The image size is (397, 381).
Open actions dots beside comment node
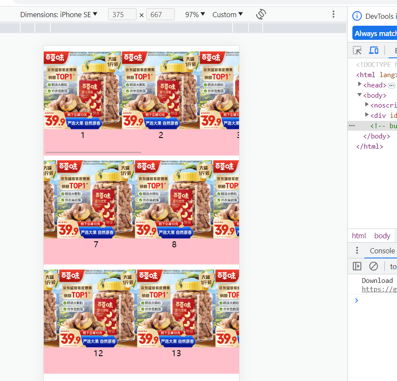click(x=352, y=126)
